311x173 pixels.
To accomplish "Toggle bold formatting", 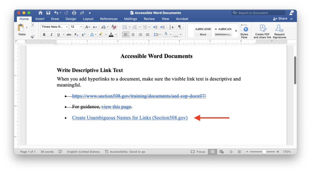I will tap(44, 34).
